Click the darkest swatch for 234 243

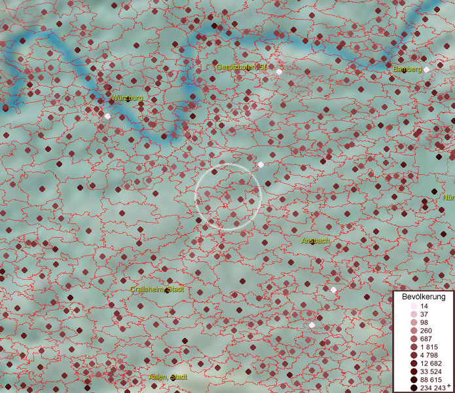[x=413, y=388]
